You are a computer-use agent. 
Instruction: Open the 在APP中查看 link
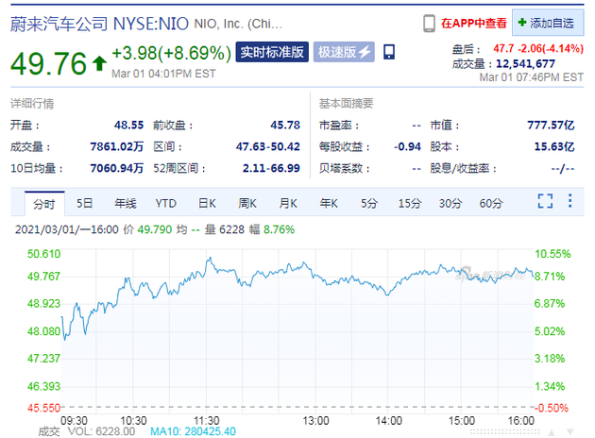pyautogui.click(x=473, y=24)
